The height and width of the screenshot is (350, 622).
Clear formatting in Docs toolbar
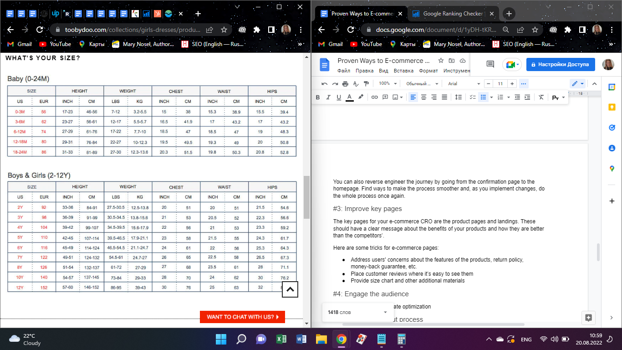(x=541, y=97)
